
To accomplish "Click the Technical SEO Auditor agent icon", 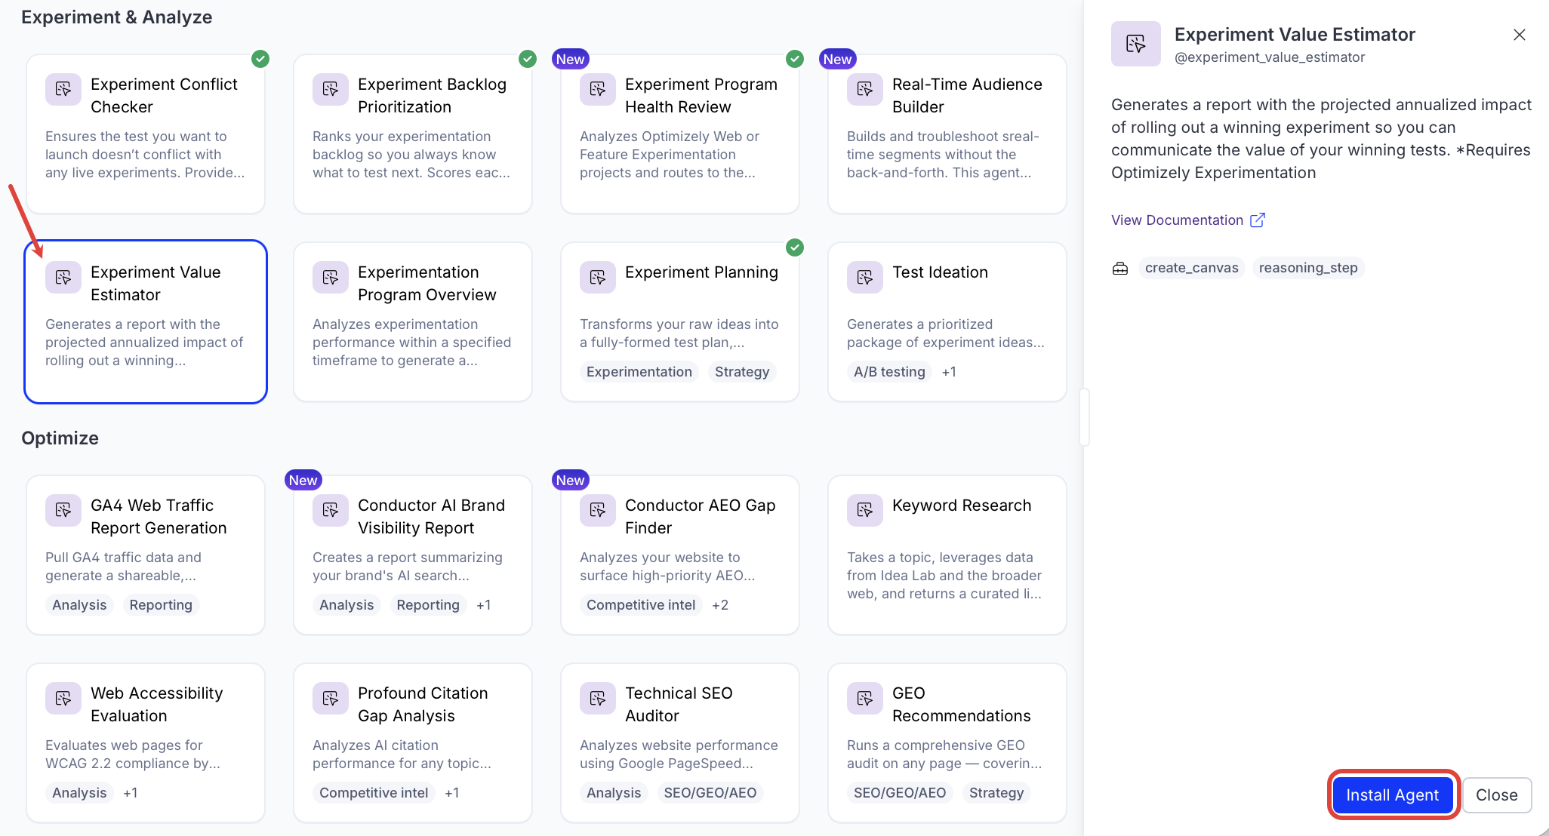I will pos(598,698).
